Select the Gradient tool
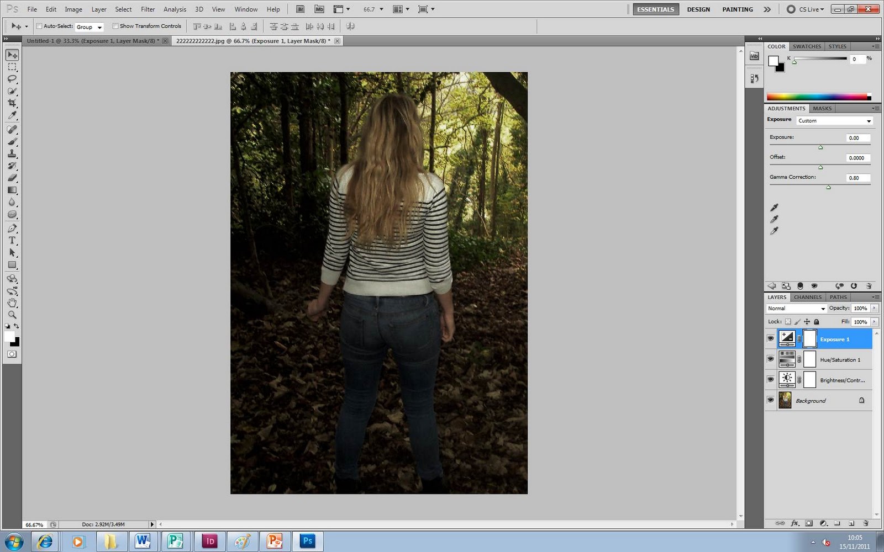The width and height of the screenshot is (884, 552). tap(12, 190)
